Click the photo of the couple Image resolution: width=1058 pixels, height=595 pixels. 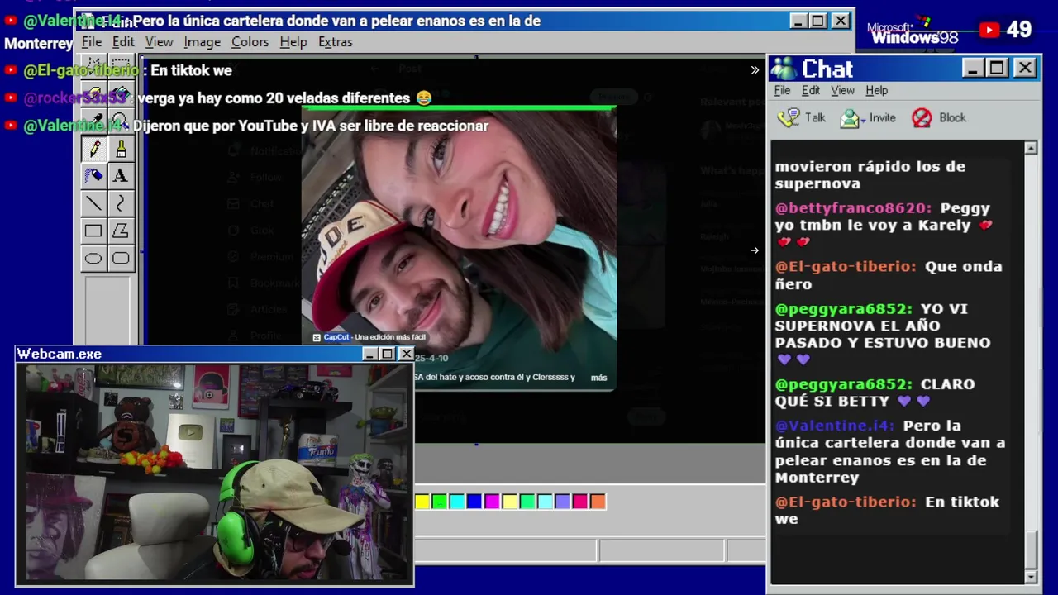[460, 248]
